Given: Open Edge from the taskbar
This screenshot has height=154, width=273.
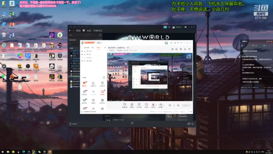Looking at the screenshot, I should click(24, 152).
